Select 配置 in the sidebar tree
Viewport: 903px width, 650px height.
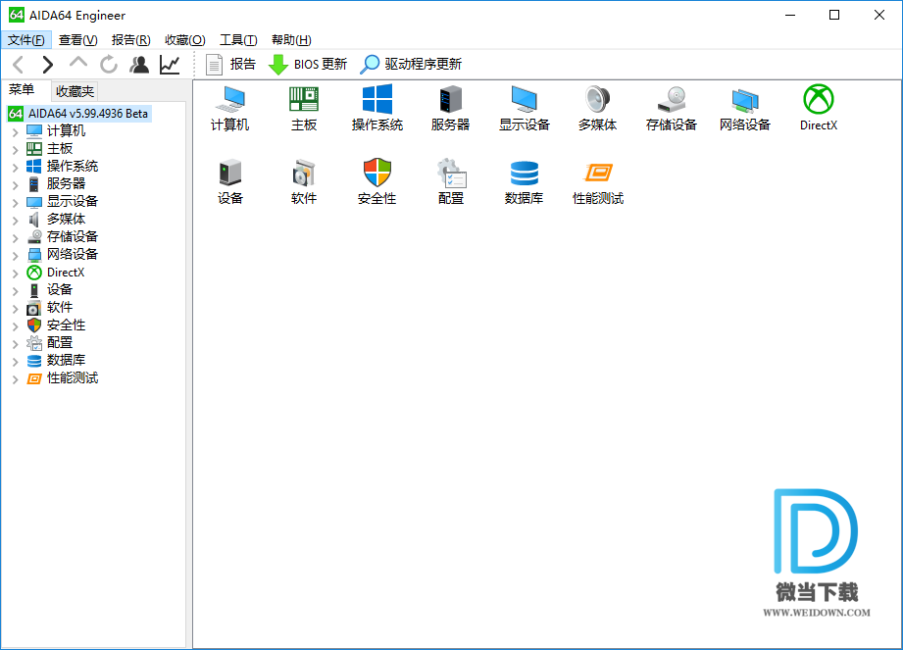[59, 342]
